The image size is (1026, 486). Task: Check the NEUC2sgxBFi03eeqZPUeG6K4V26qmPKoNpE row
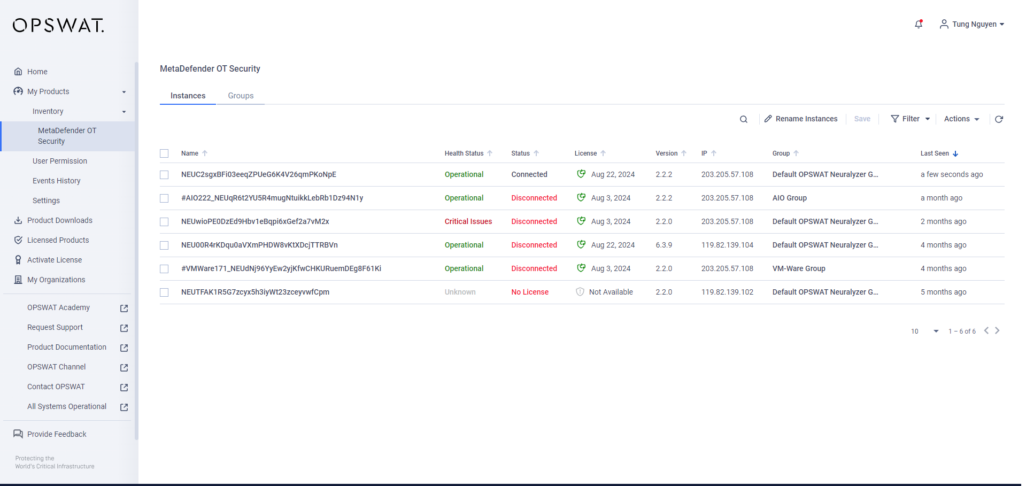click(x=164, y=175)
